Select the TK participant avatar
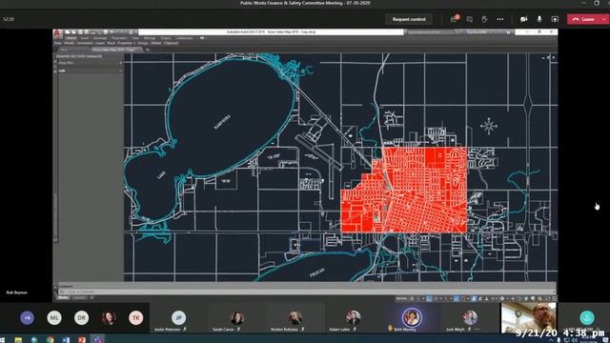The image size is (610, 343). (135, 317)
